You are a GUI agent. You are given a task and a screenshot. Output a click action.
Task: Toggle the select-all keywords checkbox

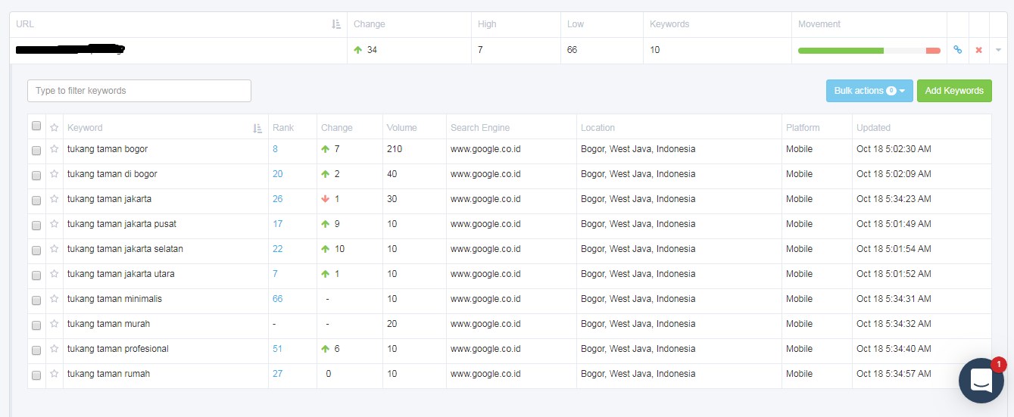(36, 126)
